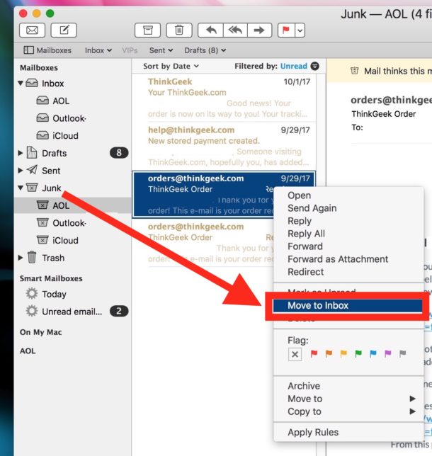This screenshot has width=432, height=456.
Task: Apply the green flag in context menu
Action: [358, 353]
